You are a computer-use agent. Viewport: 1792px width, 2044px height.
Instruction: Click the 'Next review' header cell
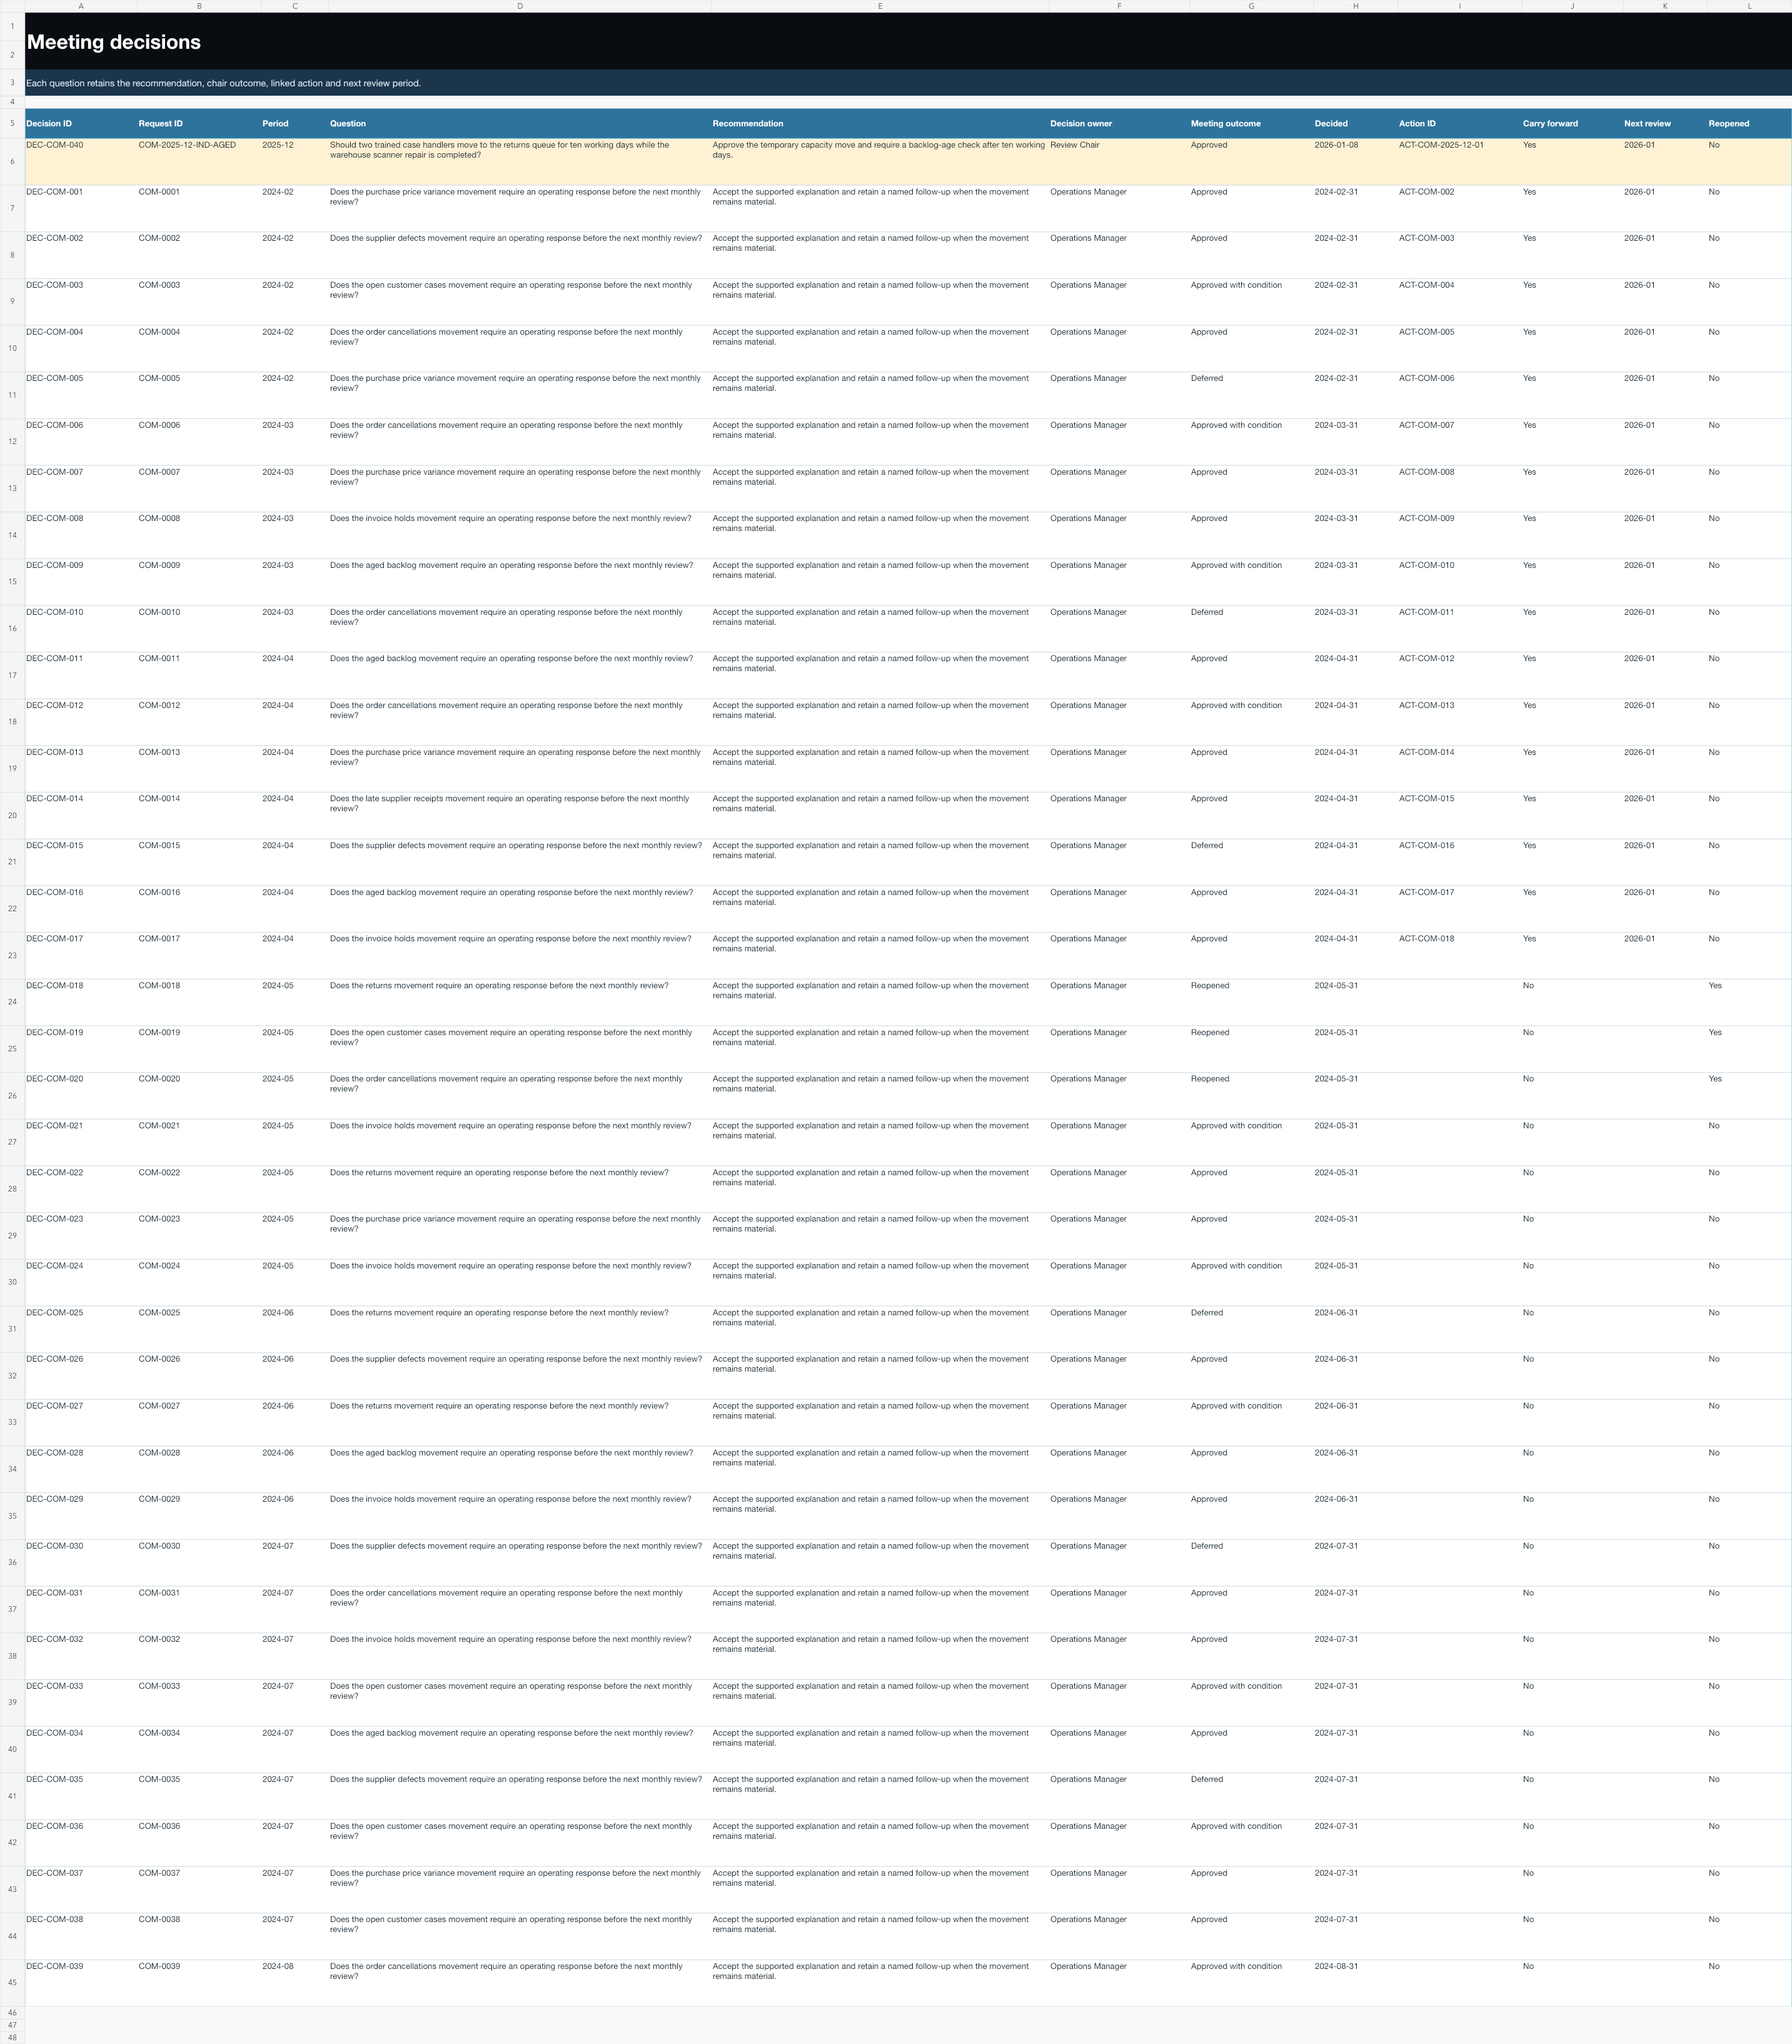click(x=1665, y=124)
